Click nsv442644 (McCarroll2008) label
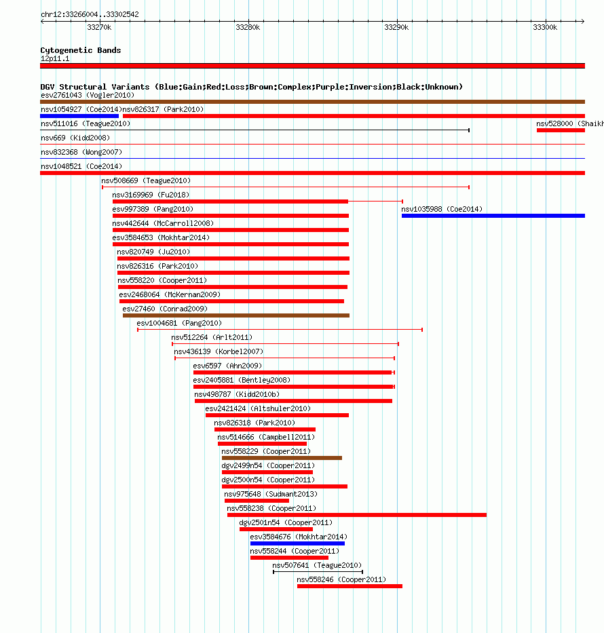Image resolution: width=604 pixels, height=633 pixels. [x=163, y=223]
